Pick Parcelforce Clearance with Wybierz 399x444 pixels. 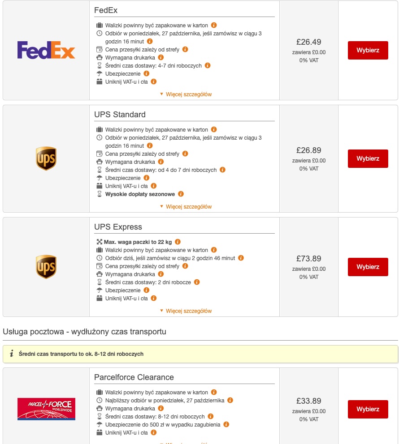tap(368, 409)
